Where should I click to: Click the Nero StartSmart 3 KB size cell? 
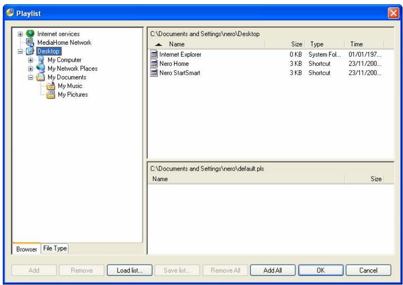295,73
